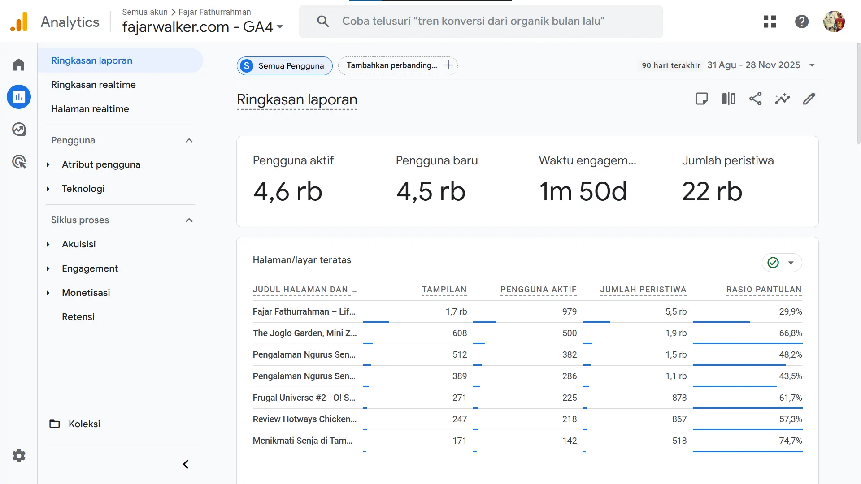The image size is (861, 484).
Task: Open the Home icon in left rail
Action: [19, 65]
